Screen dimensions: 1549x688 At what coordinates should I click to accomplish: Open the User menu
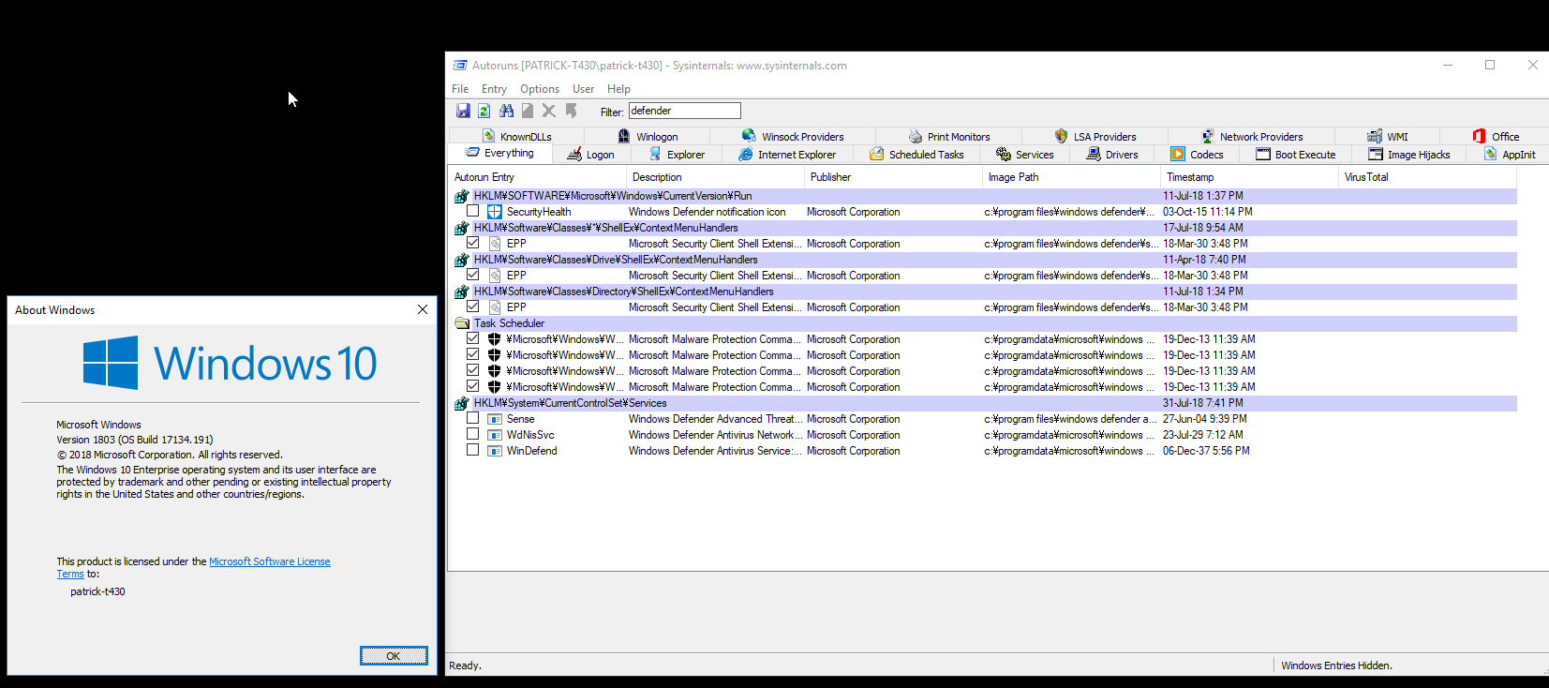[583, 89]
